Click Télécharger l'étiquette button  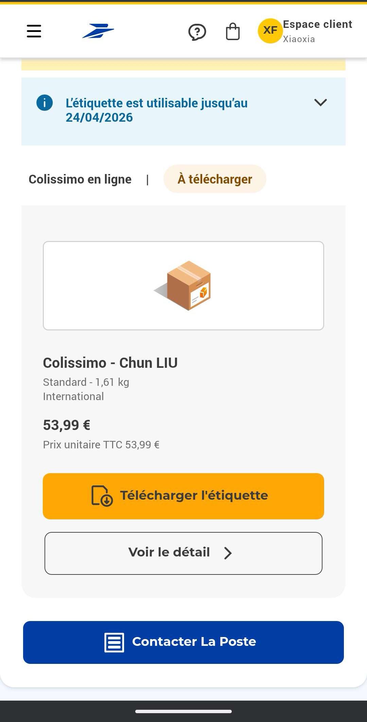pyautogui.click(x=183, y=496)
